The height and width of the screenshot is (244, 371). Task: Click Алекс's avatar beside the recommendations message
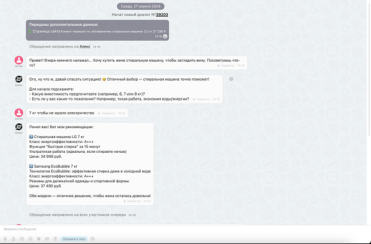tap(19, 127)
